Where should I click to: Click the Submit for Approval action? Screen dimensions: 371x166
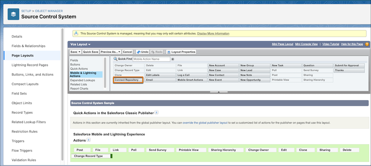[x=349, y=65]
